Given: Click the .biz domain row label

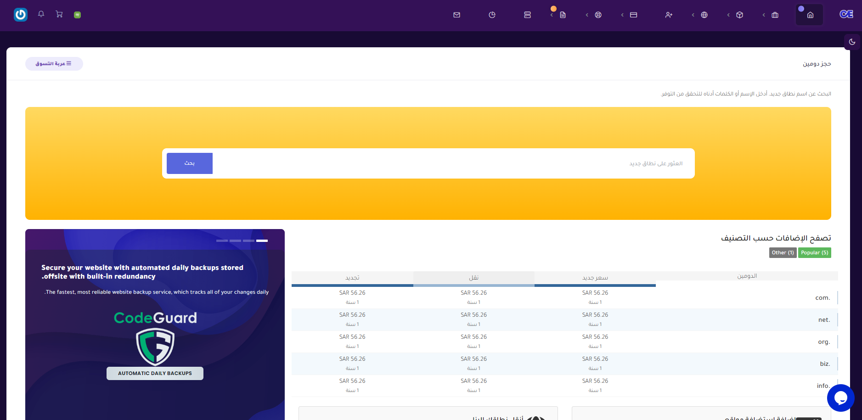Looking at the screenshot, I should 825,364.
